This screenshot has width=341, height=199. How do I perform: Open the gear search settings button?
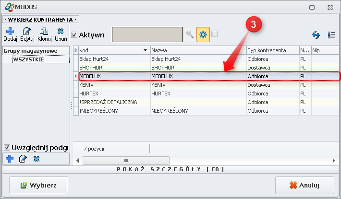coord(203,35)
